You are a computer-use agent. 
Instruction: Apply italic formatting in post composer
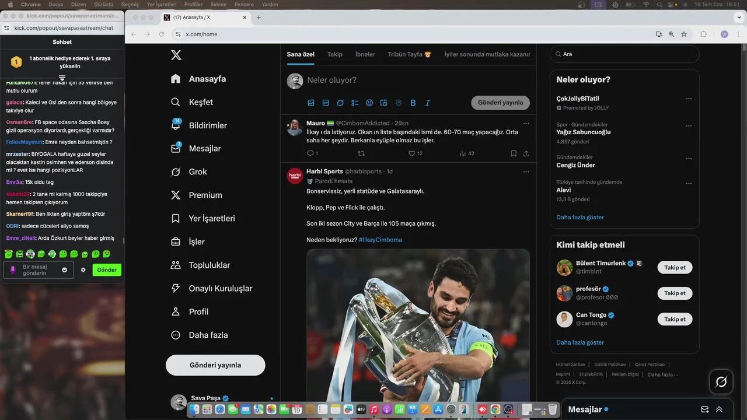pyautogui.click(x=428, y=103)
